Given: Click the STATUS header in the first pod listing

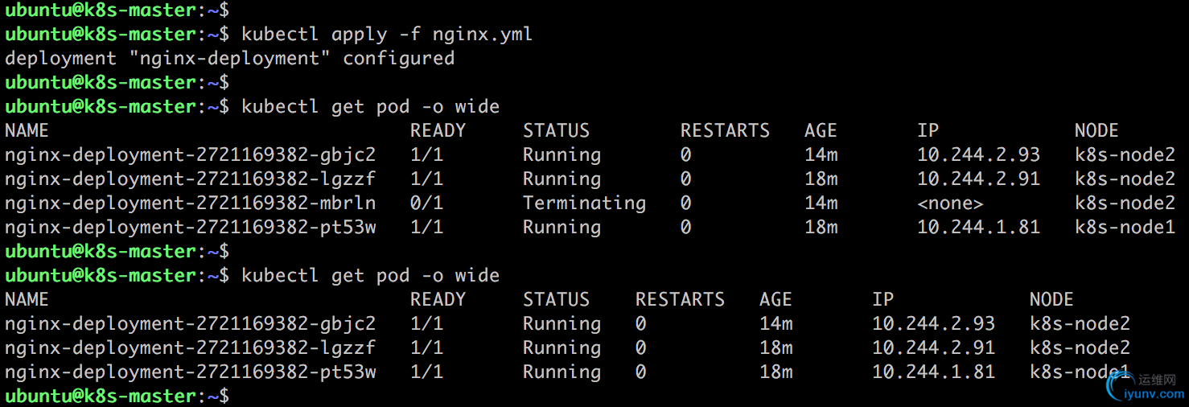Looking at the screenshot, I should point(556,131).
